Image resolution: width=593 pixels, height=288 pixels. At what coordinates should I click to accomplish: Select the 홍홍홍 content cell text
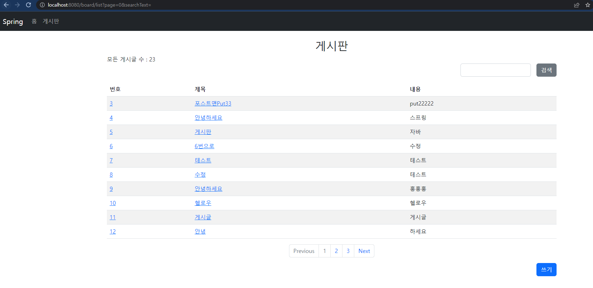(x=418, y=189)
